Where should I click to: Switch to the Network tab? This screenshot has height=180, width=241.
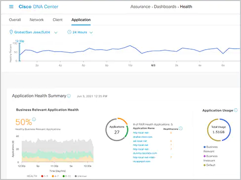click(x=37, y=20)
